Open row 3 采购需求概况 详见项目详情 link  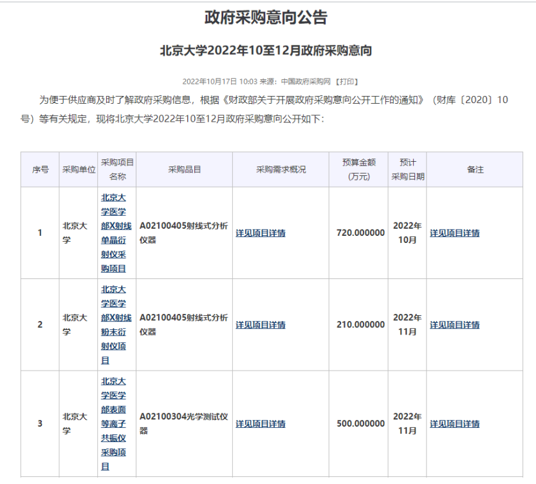(261, 424)
